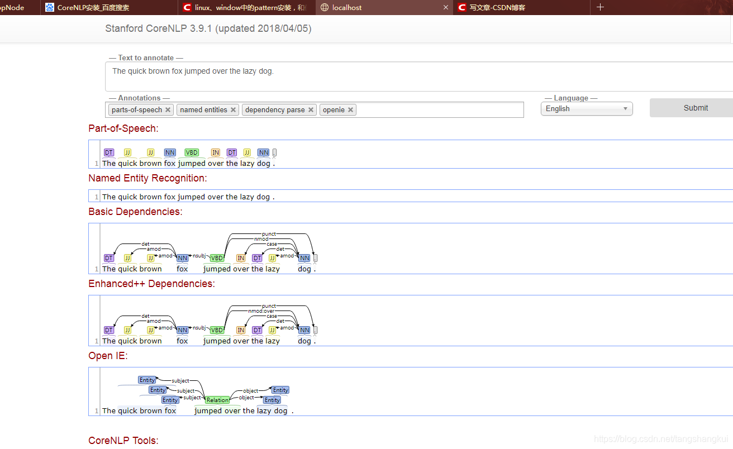Click the nmod:over arc label in Enhanced++ Dependencies

tap(261, 311)
